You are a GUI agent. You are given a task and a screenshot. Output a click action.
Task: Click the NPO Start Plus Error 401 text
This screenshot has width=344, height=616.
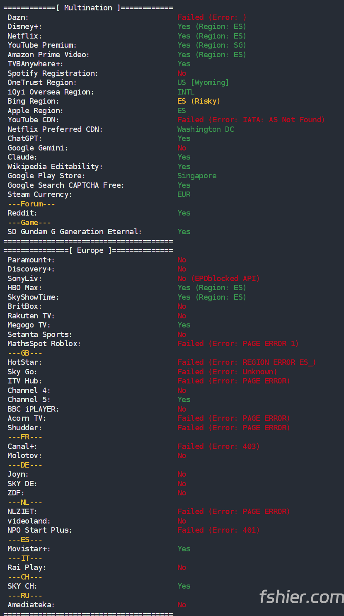[218, 530]
